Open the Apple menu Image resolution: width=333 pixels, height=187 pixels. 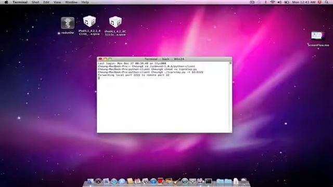point(6,2)
